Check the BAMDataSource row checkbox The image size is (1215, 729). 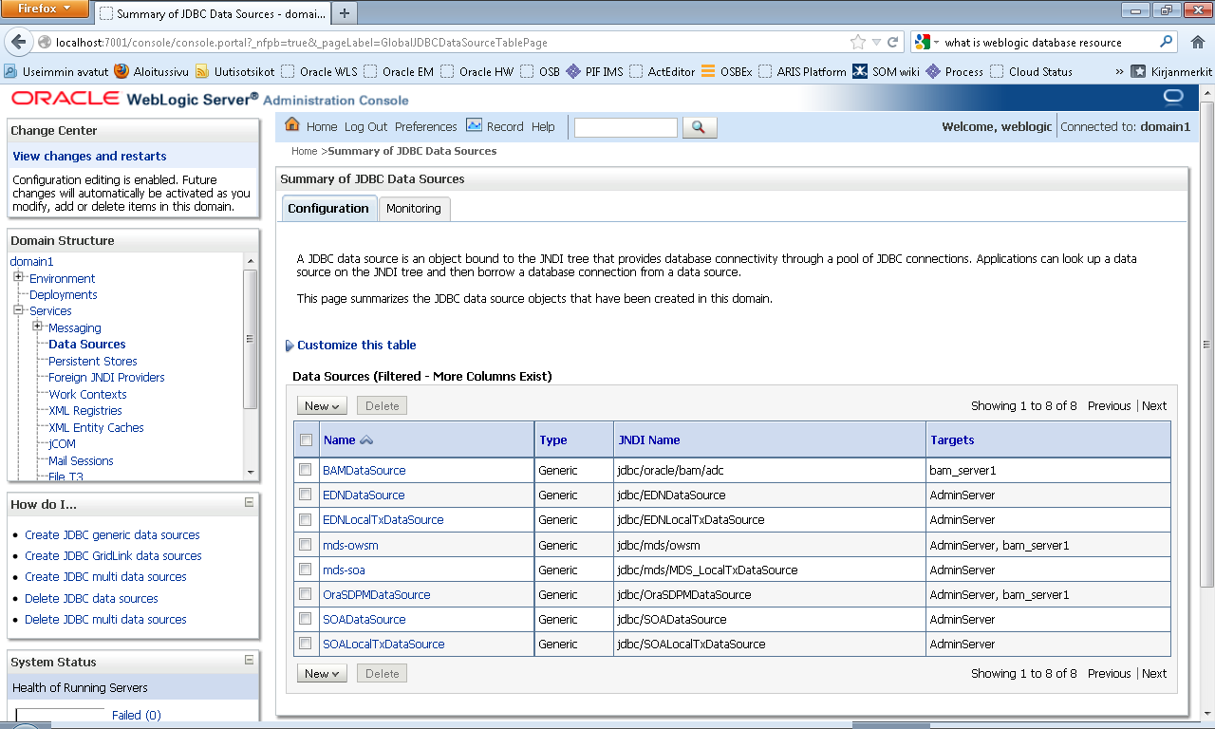tap(305, 470)
